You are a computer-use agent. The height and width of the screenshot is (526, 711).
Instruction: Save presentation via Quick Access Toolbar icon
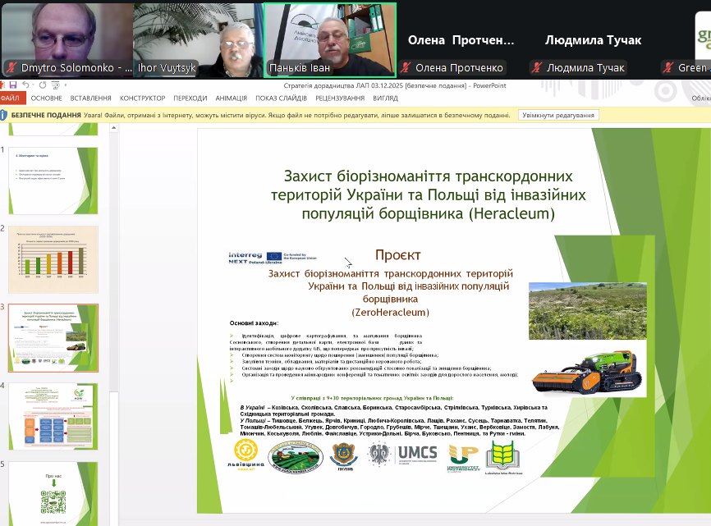pyautogui.click(x=12, y=83)
